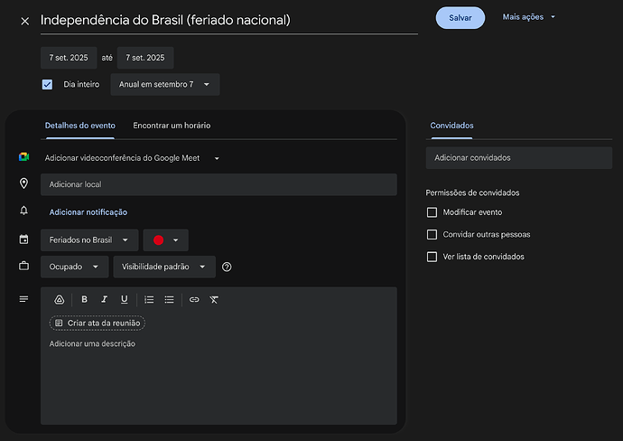Enable the Modificar evento permission
Viewport: 623px width, 441px height.
click(432, 212)
